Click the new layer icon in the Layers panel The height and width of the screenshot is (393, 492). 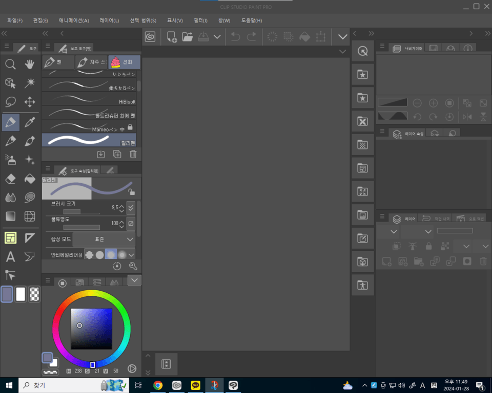pos(387,261)
